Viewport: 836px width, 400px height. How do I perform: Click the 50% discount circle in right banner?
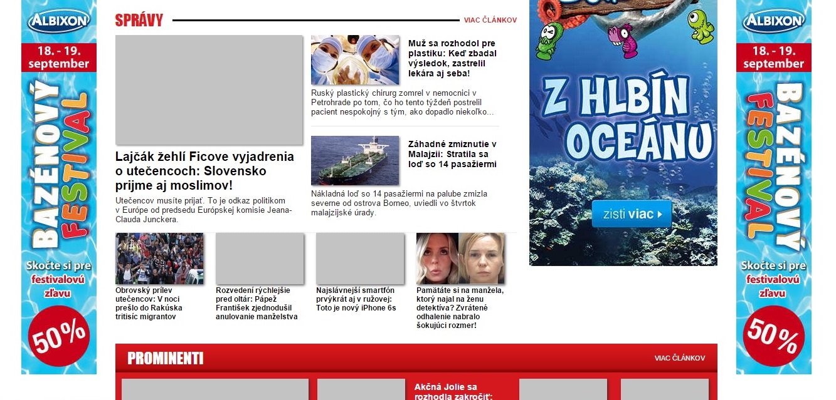[773, 336]
